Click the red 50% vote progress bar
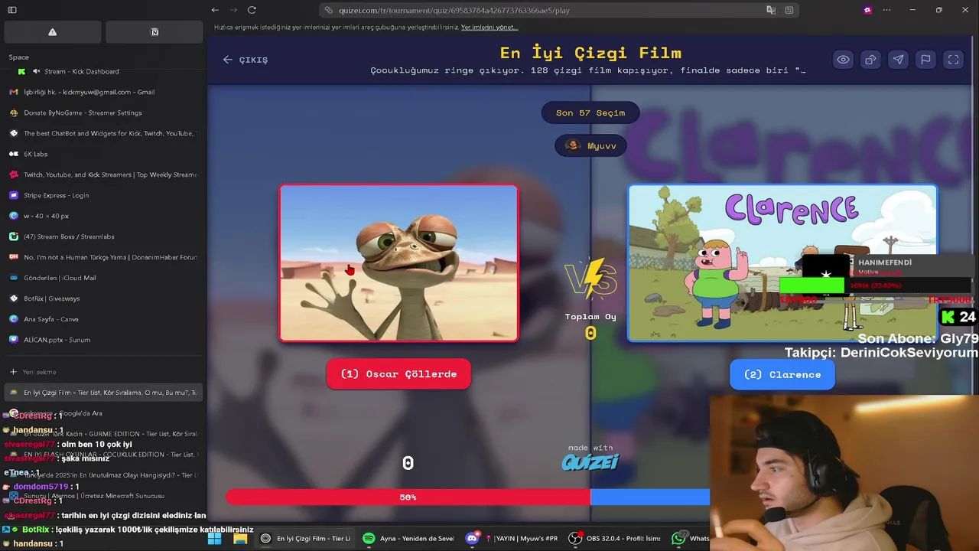Image resolution: width=979 pixels, height=551 pixels. click(408, 497)
